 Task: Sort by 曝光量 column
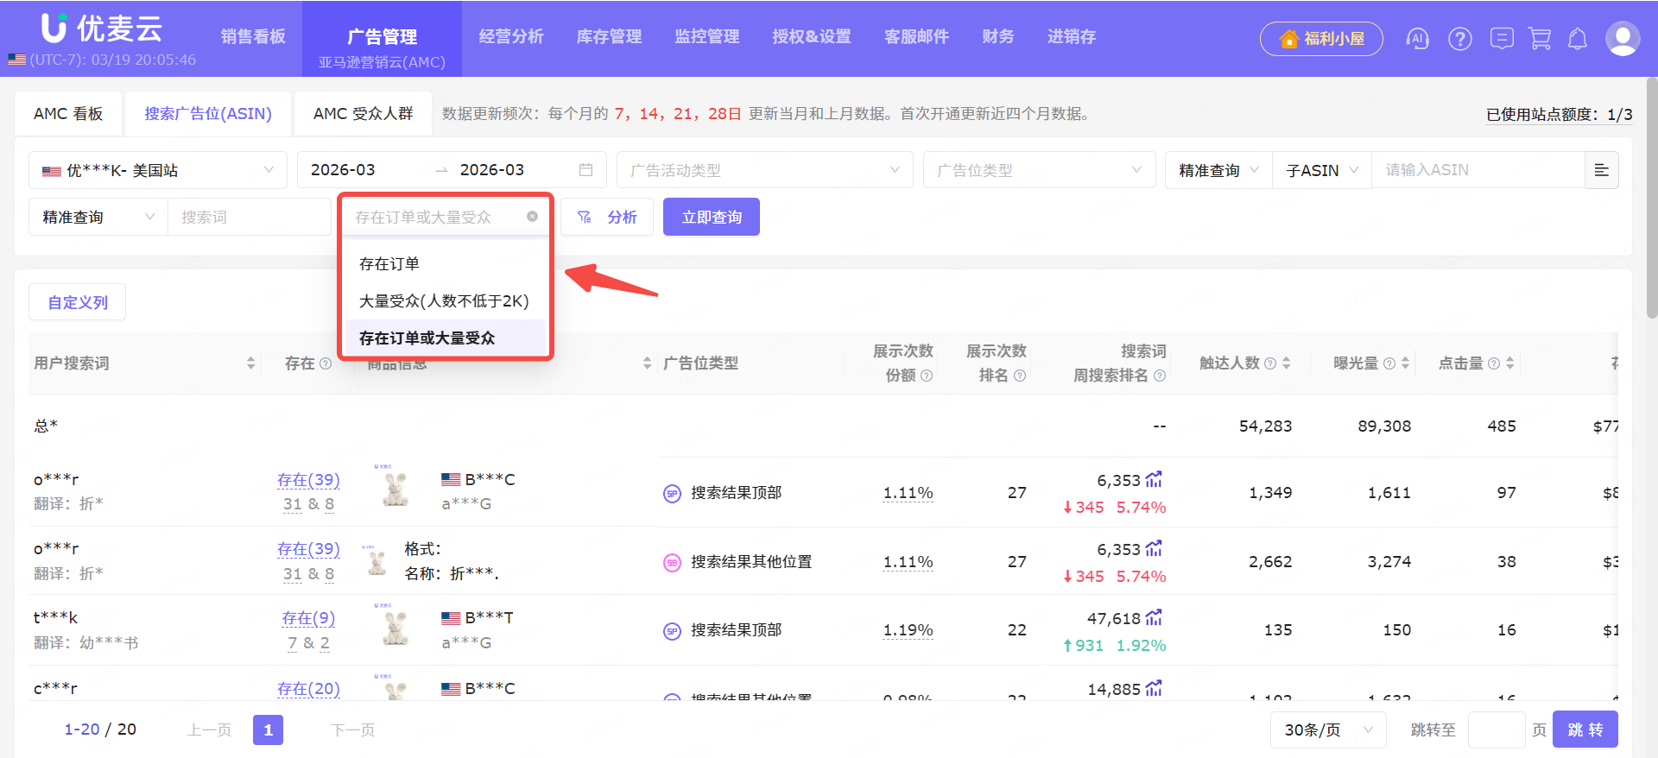1405,363
